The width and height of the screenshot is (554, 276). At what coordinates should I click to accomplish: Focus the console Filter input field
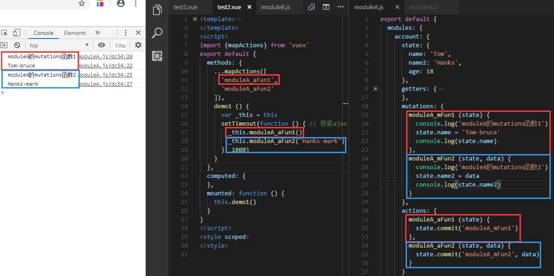coord(121,45)
